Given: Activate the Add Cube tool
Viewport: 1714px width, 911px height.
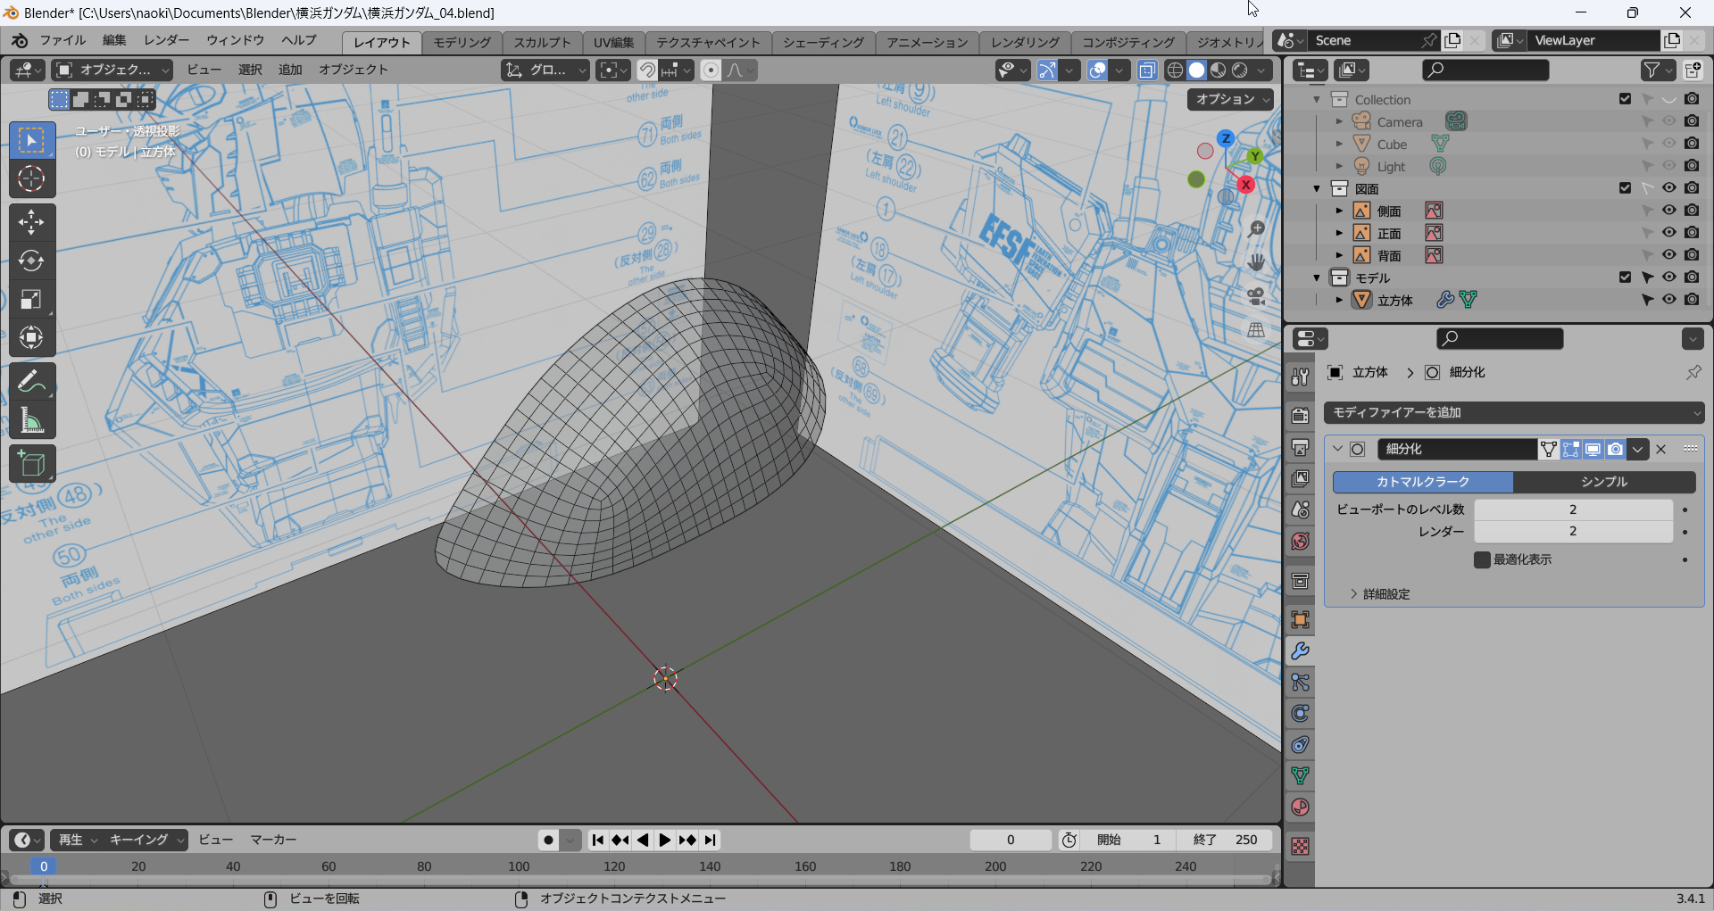Looking at the screenshot, I should (31, 464).
